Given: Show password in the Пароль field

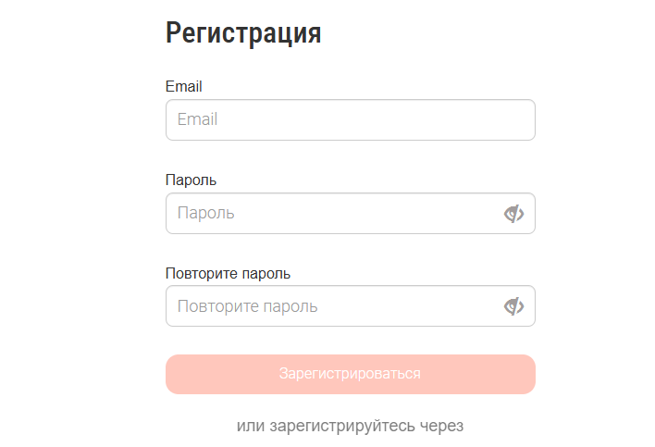Looking at the screenshot, I should (x=513, y=214).
